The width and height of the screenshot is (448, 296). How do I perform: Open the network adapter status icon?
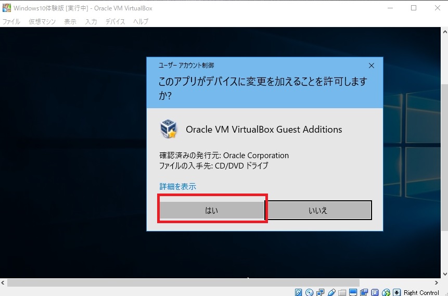[321, 292]
